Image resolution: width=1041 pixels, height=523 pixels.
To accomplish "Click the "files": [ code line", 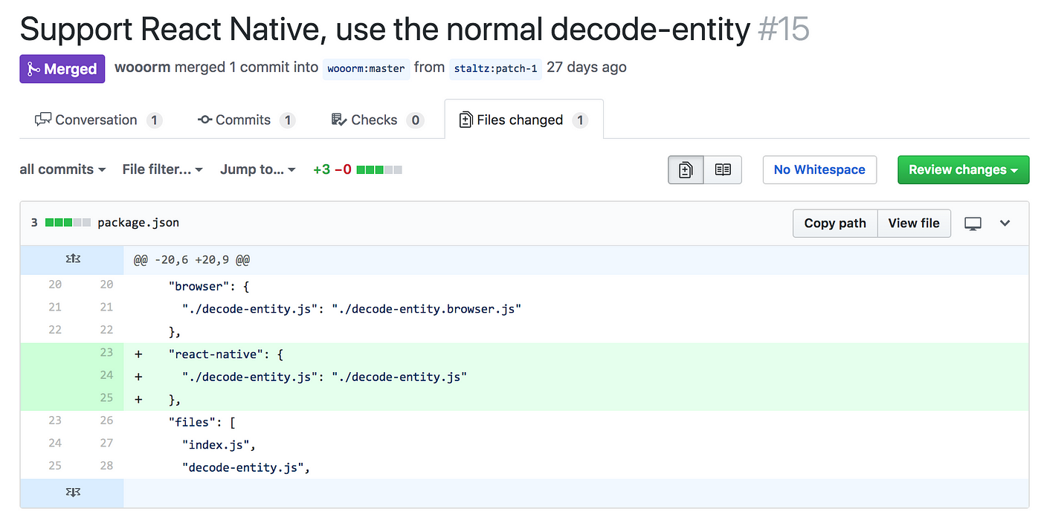I will (x=202, y=423).
